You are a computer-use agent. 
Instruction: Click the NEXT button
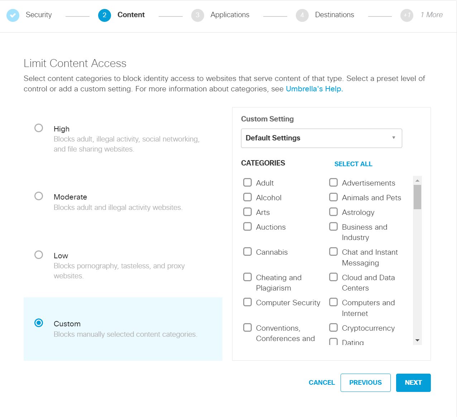413,383
